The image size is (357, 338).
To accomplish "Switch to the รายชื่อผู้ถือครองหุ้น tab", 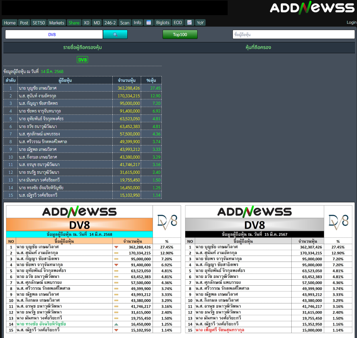I will [83, 47].
